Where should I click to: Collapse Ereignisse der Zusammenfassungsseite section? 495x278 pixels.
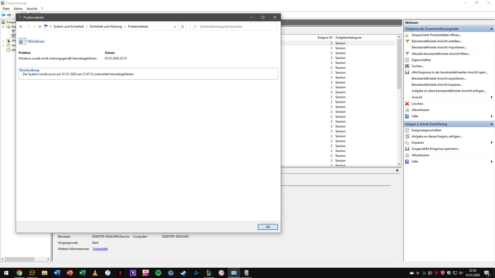pyautogui.click(x=491, y=29)
